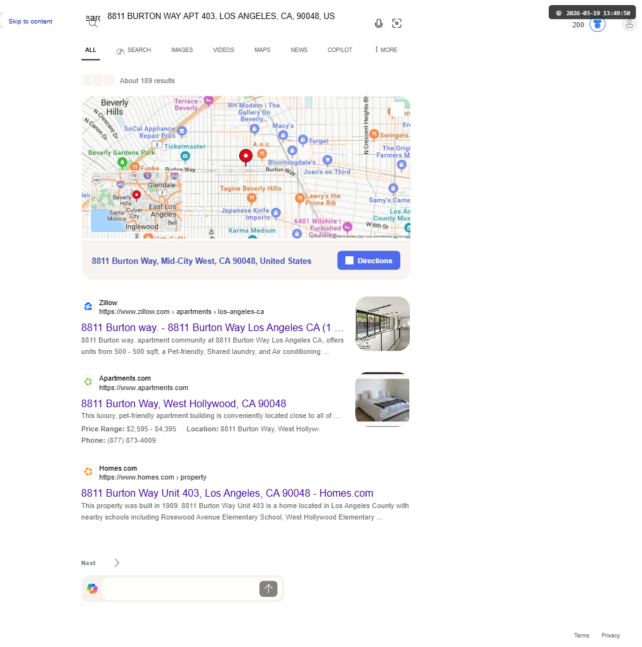Click Price Range $2,595 - $4,395 text
This screenshot has height=647, width=642.
pos(129,429)
